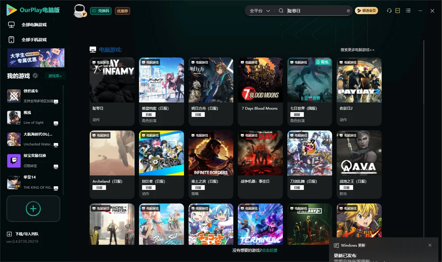
Task: Refresh the 我的游戏 list
Action: click(x=35, y=76)
